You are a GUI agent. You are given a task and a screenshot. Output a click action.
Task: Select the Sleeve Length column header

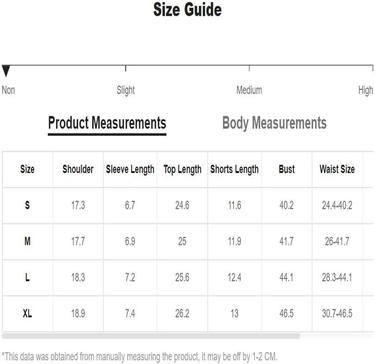(x=130, y=169)
